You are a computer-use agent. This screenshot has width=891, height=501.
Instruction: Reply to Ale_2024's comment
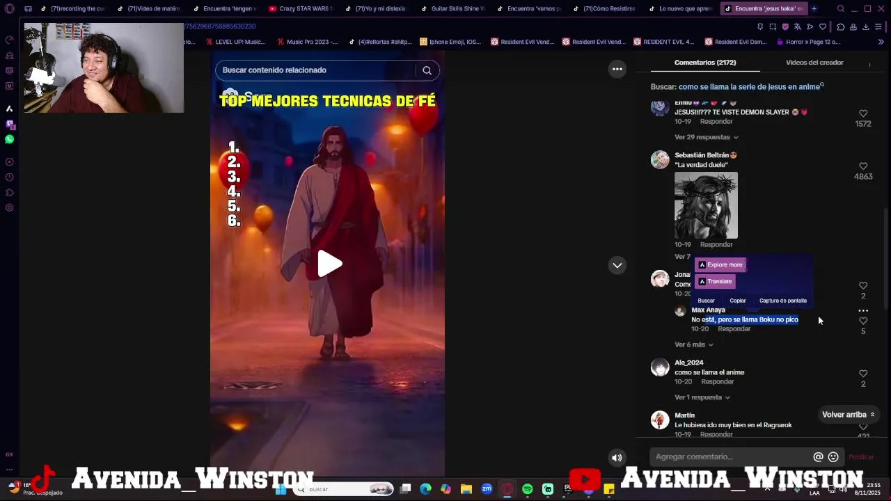coord(717,382)
